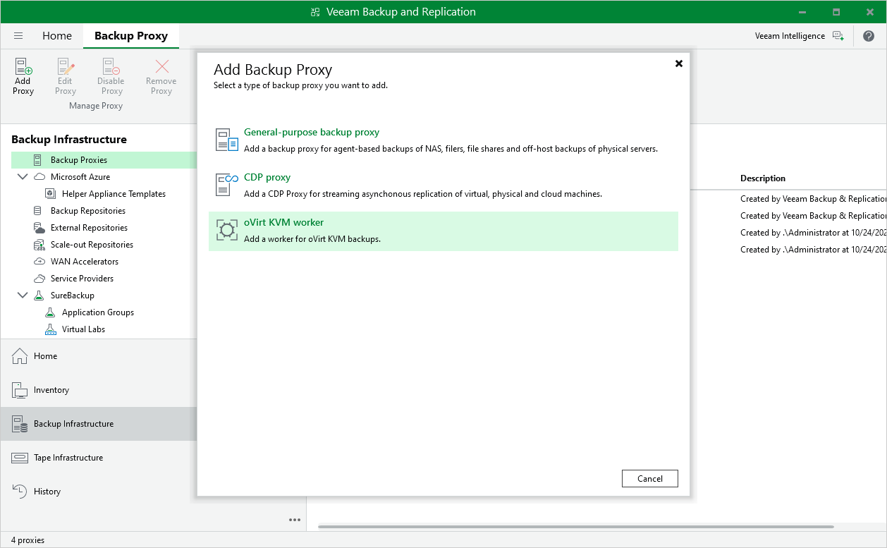This screenshot has width=887, height=548.
Task: Click the oVirt KVM worker icon
Action: click(x=227, y=230)
